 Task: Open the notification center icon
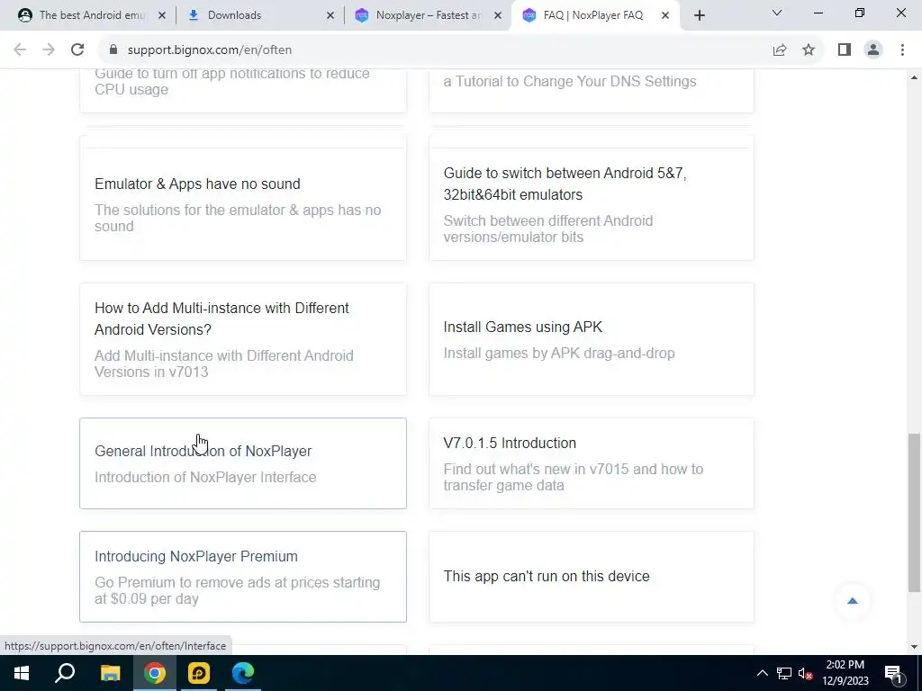coord(893,674)
